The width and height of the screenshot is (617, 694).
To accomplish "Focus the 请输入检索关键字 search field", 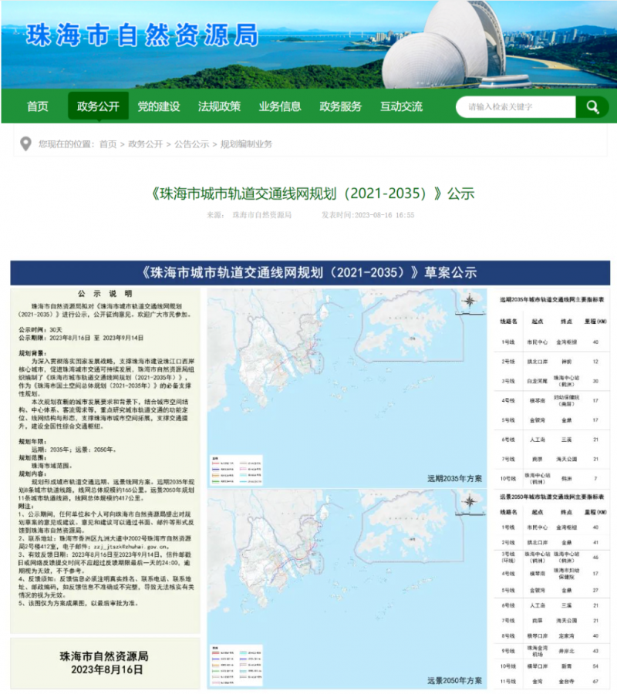I will click(515, 106).
